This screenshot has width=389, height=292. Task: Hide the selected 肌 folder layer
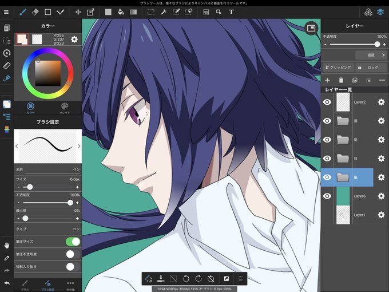click(327, 177)
